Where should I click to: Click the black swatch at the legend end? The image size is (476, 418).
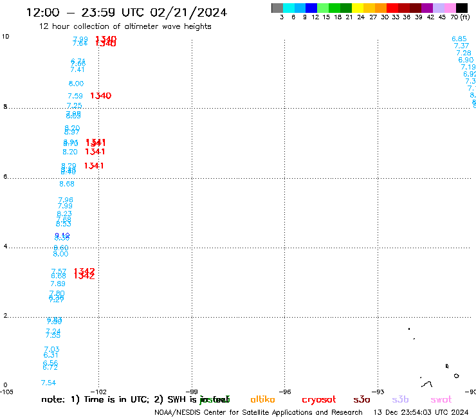[x=462, y=8]
